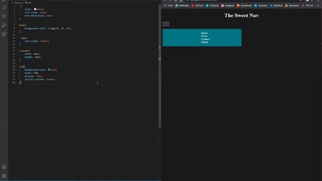
Task: Open rgb(20, 20, 20) color swatch
Action: 49,28
